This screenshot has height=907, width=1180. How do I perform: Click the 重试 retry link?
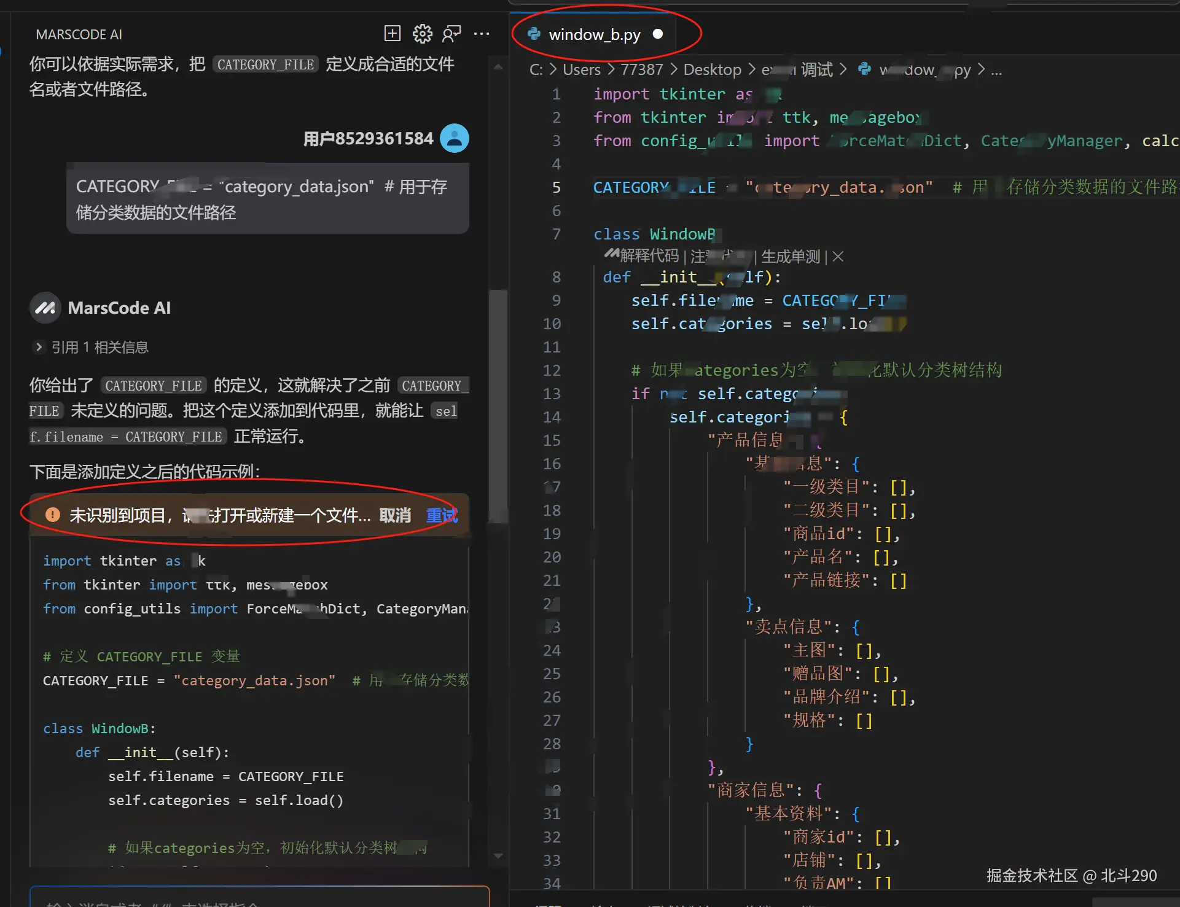click(442, 515)
